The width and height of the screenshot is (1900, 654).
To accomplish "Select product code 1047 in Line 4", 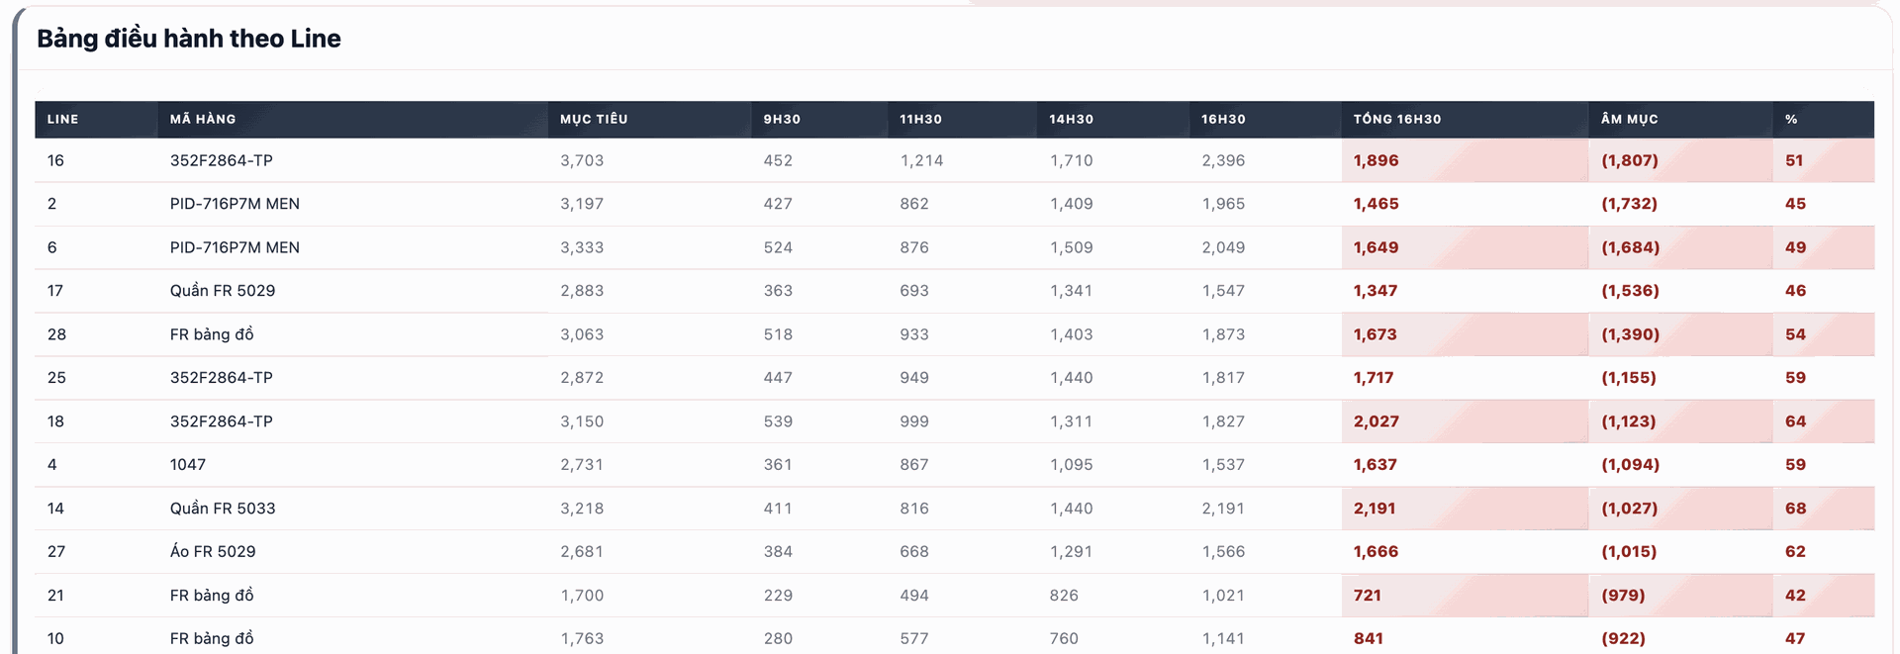I will click(188, 465).
